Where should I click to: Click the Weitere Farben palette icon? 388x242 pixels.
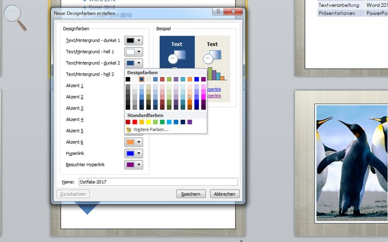point(129,130)
